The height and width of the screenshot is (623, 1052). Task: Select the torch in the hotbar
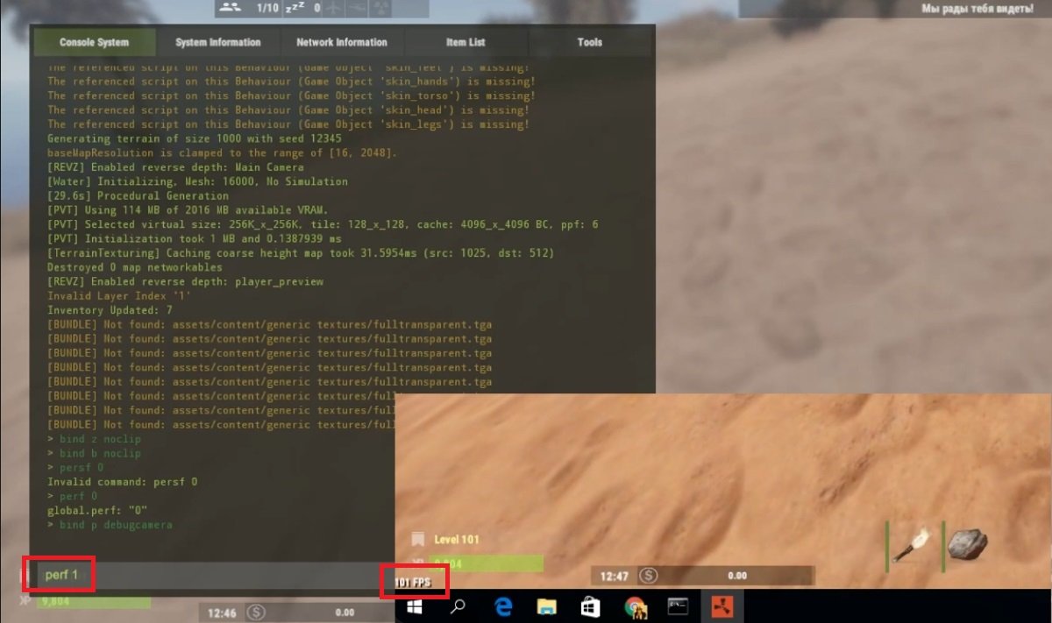tap(911, 544)
